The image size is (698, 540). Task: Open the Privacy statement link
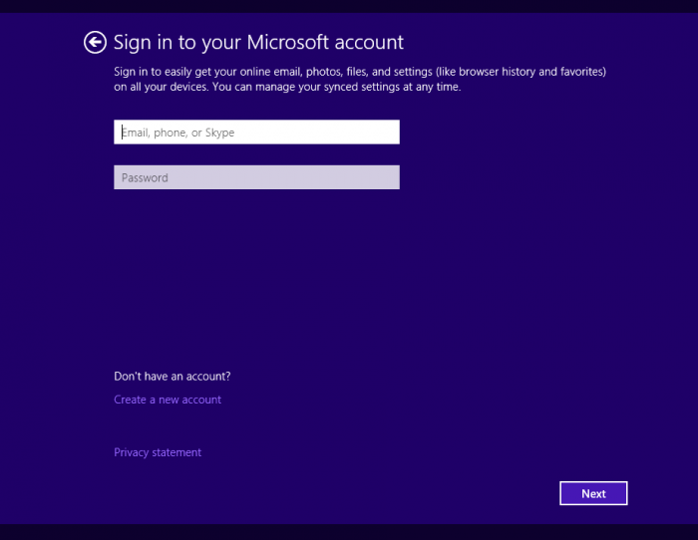(x=158, y=452)
